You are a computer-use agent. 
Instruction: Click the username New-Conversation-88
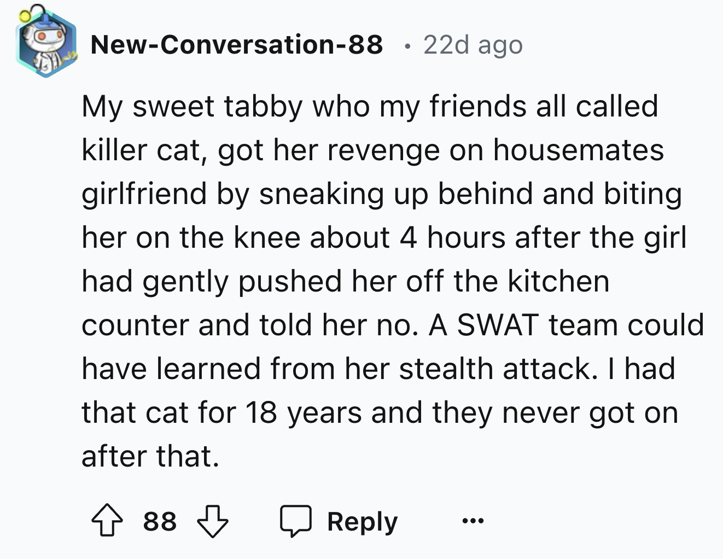click(x=237, y=45)
